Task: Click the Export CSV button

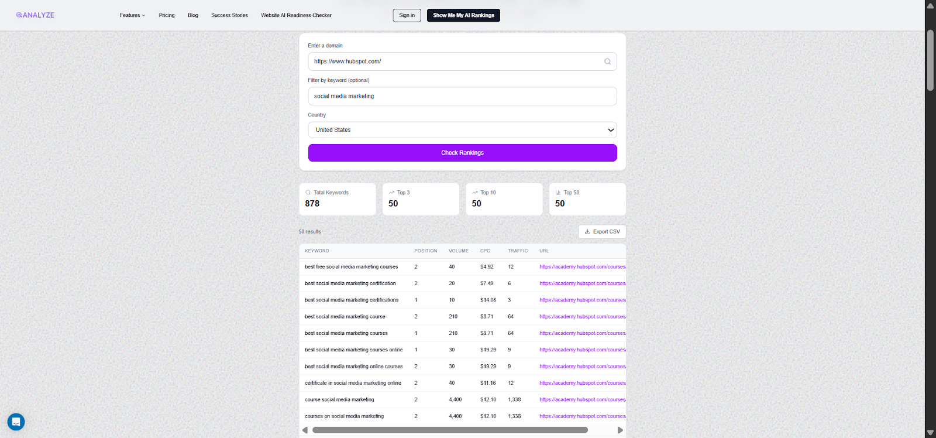Action: (x=602, y=231)
